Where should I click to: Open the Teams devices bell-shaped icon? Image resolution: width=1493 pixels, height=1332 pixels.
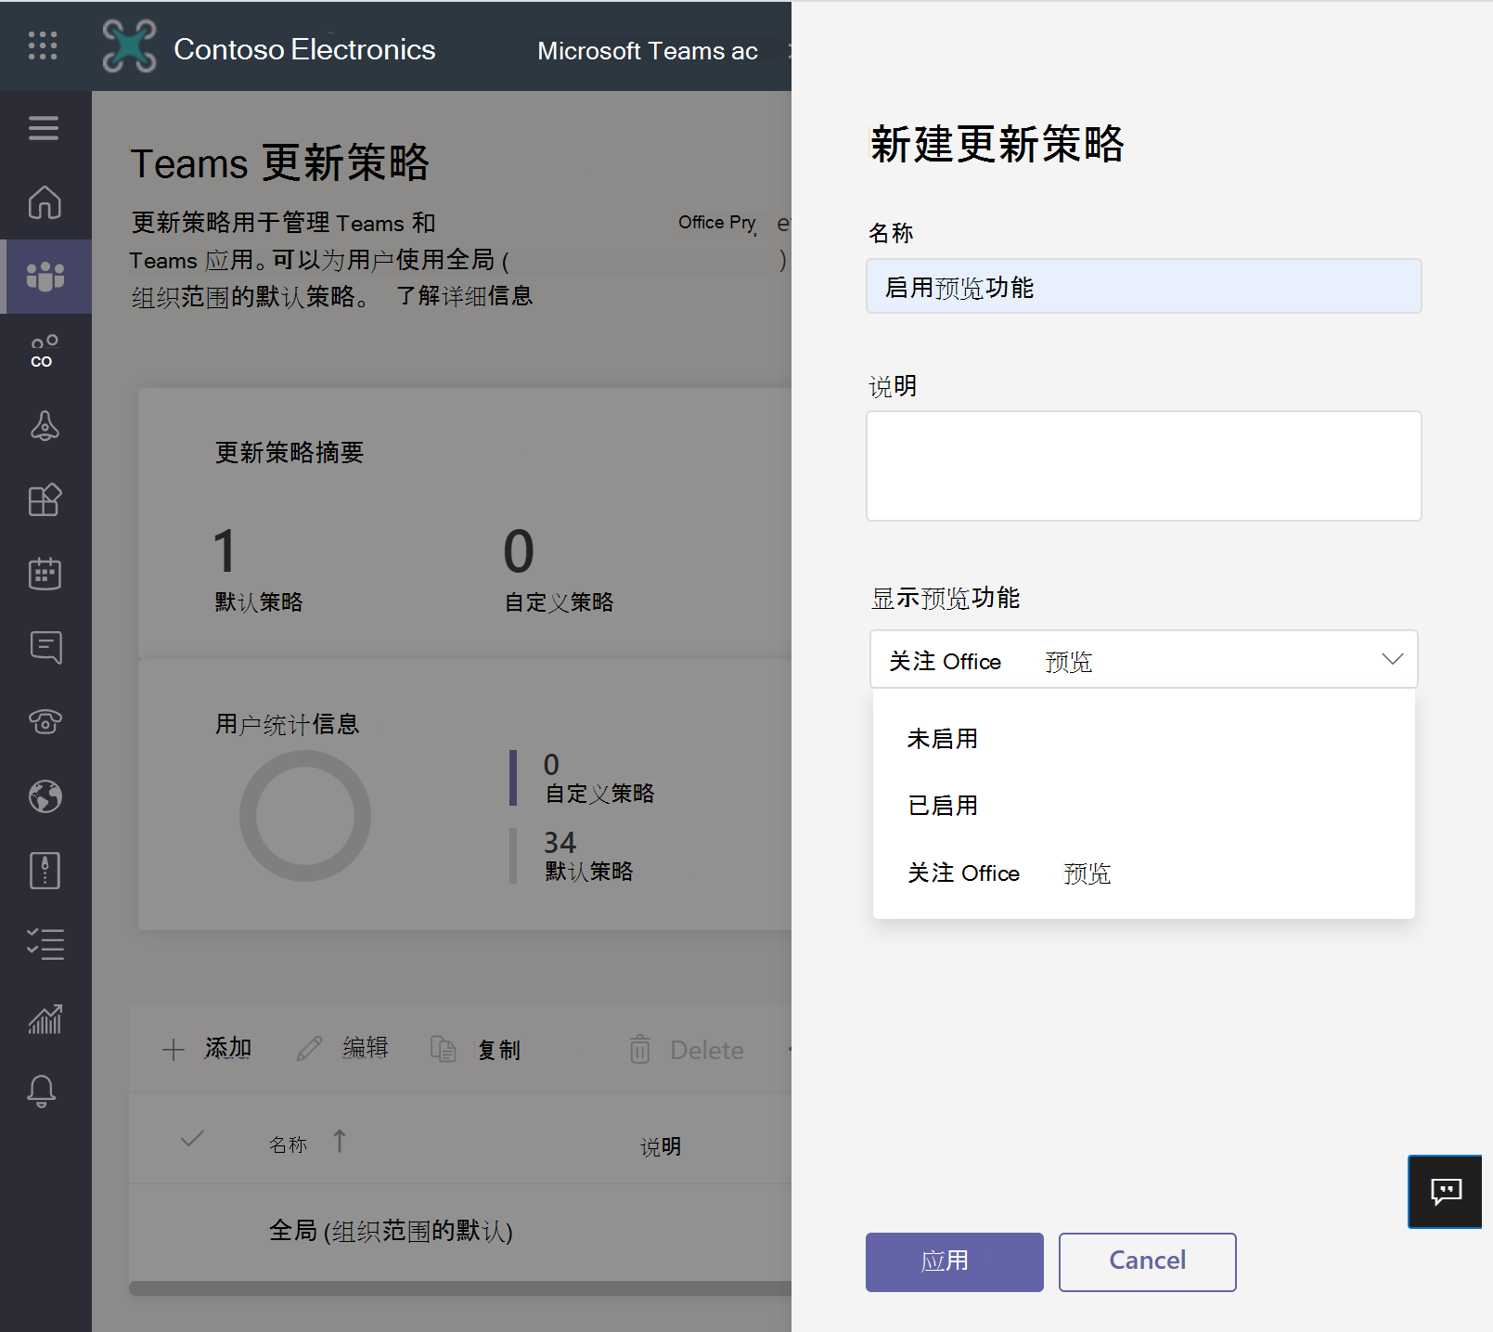click(45, 425)
